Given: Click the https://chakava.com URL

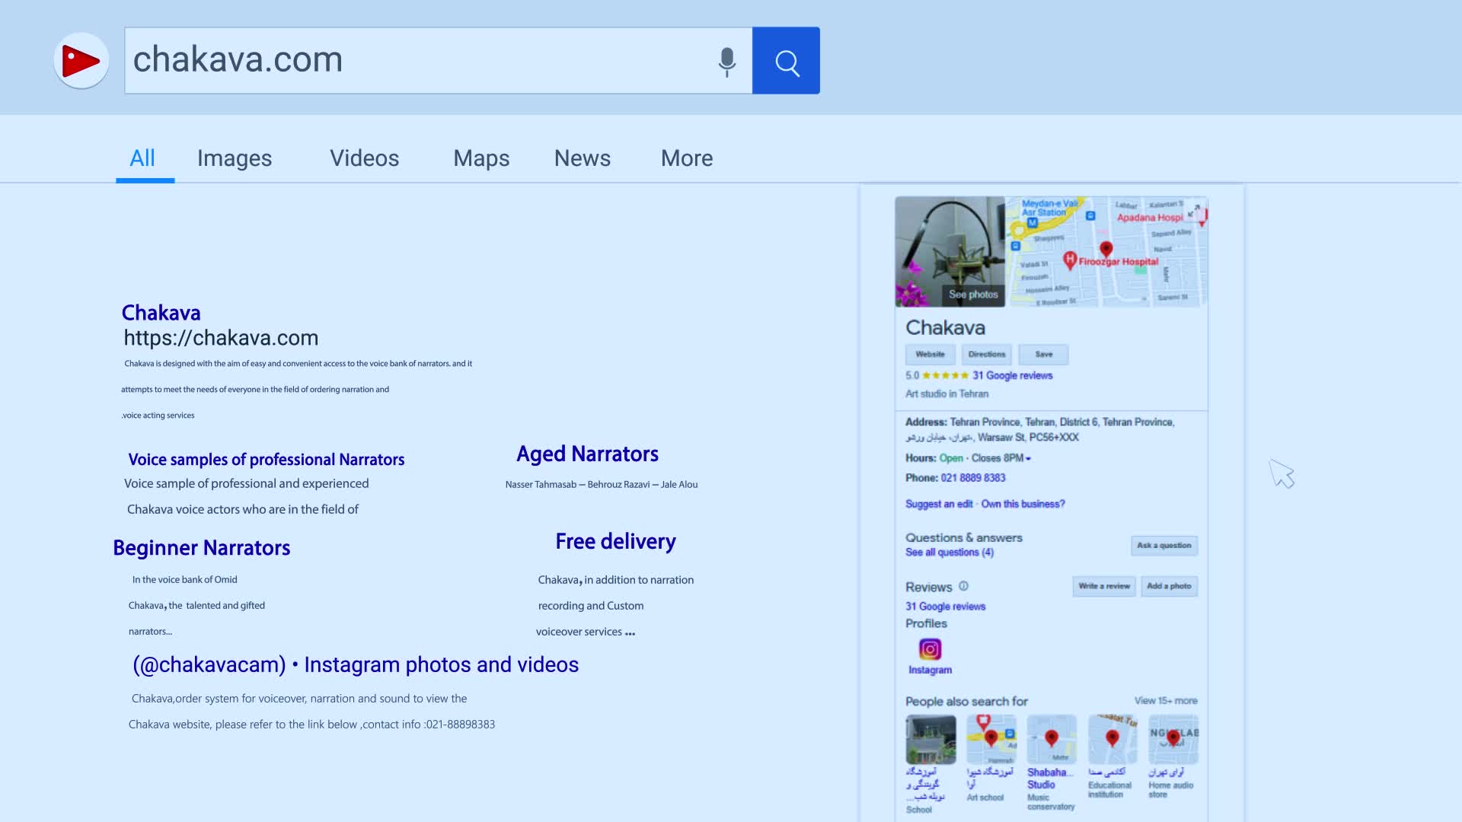Looking at the screenshot, I should [221, 338].
